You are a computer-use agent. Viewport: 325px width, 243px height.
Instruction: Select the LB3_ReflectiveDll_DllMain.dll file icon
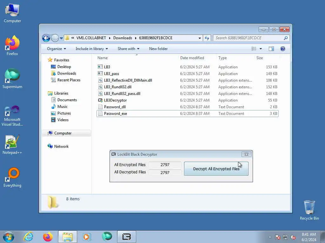coord(100,80)
